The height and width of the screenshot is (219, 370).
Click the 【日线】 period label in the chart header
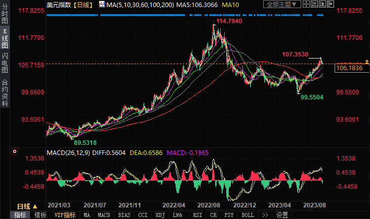pyautogui.click(x=83, y=5)
